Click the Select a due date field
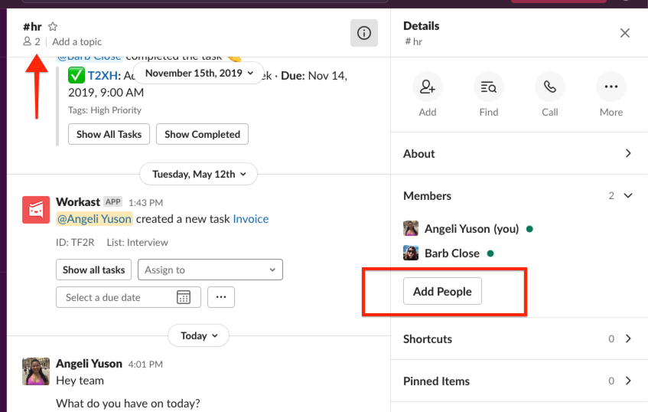The height and width of the screenshot is (412, 648). pyautogui.click(x=129, y=297)
